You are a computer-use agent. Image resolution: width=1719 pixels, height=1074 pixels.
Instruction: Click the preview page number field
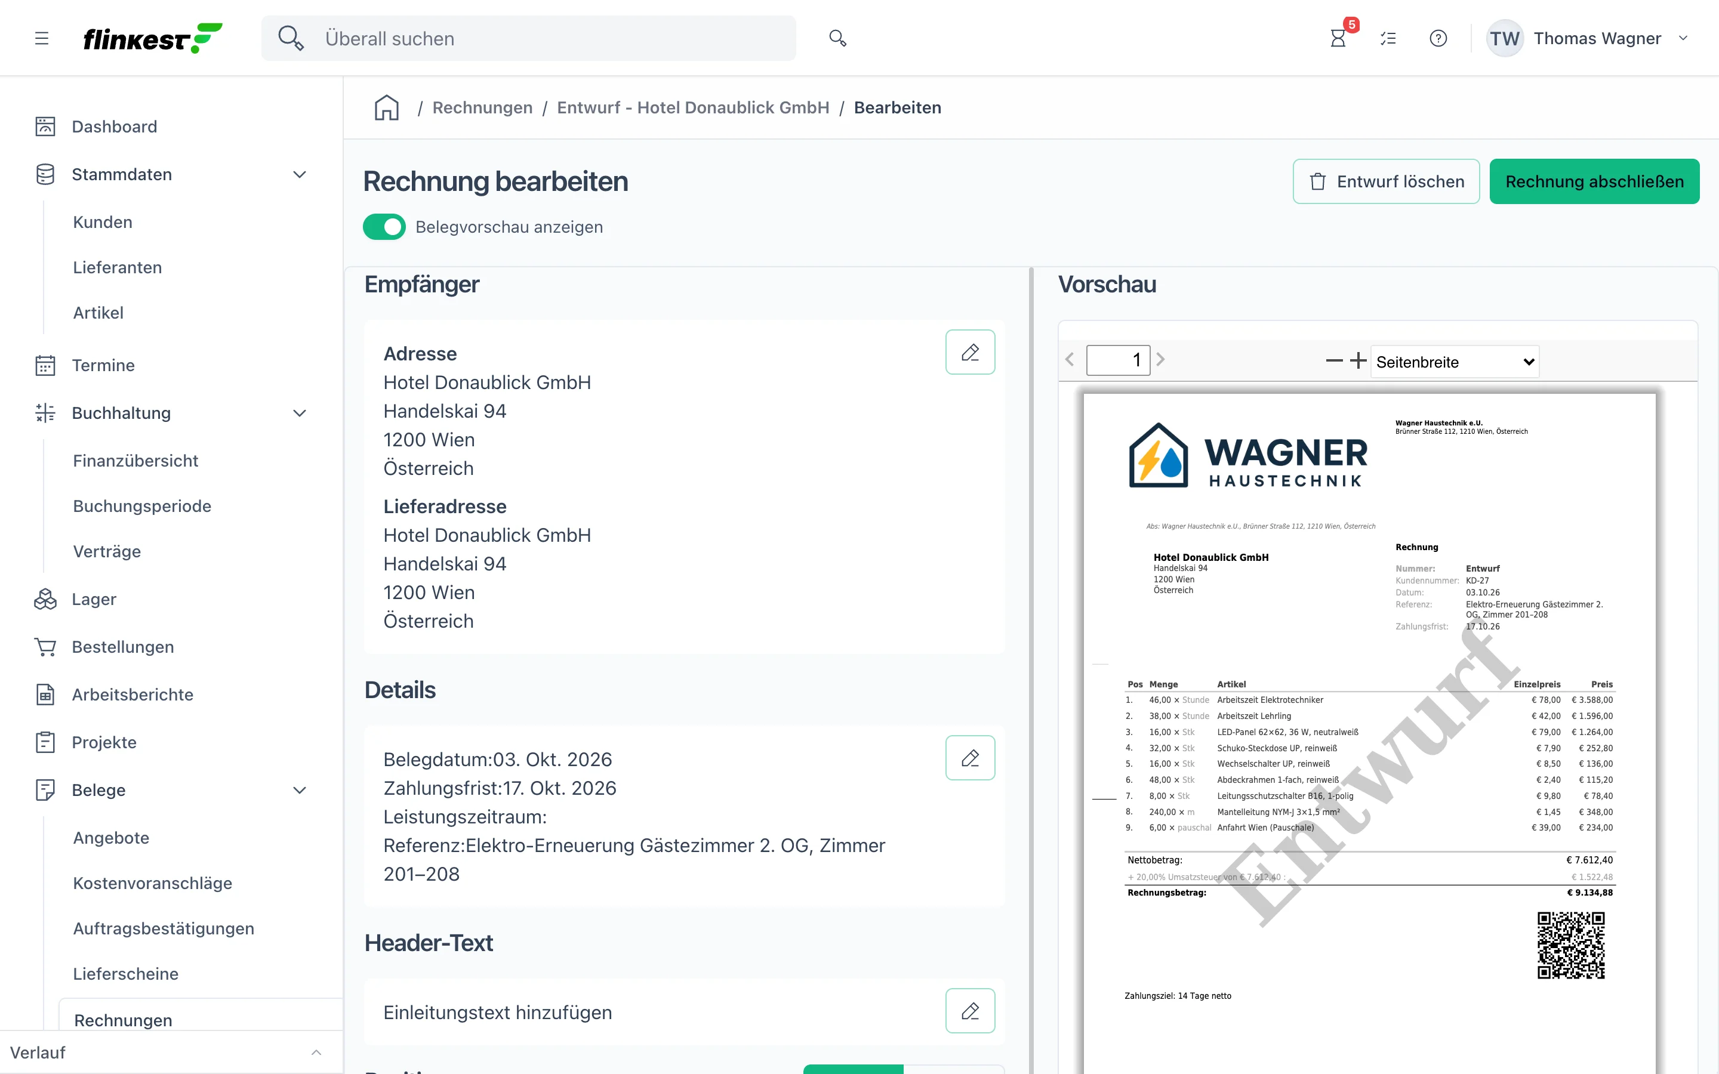[x=1117, y=360]
